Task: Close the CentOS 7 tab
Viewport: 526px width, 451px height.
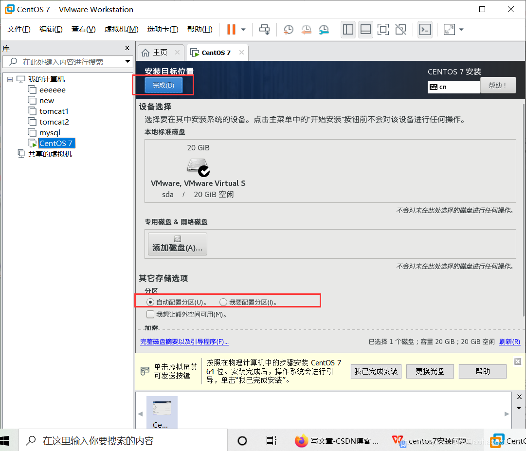Action: click(x=241, y=53)
